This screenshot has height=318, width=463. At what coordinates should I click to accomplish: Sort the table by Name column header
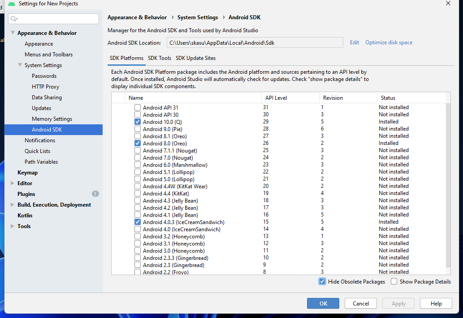tap(193, 98)
